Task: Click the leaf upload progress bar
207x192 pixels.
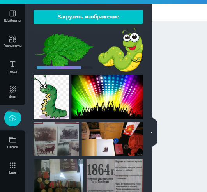Action: tap(65, 68)
